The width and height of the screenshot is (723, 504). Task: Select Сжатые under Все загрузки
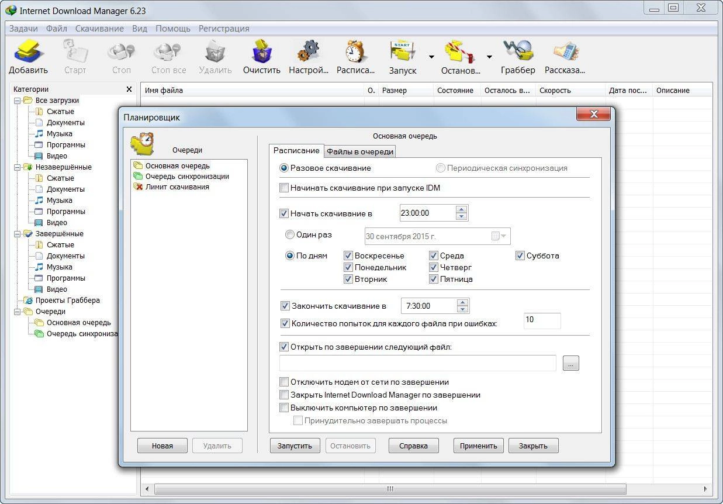tap(60, 112)
